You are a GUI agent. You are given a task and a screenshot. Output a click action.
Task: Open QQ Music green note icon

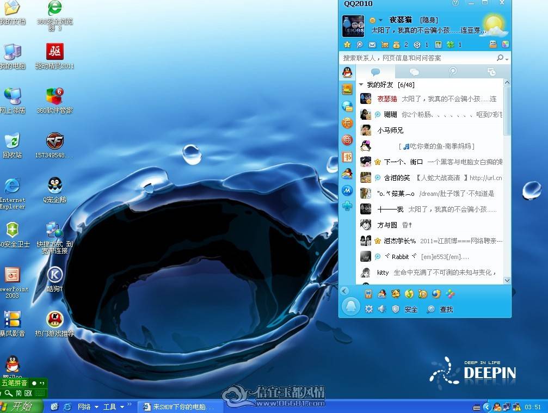click(409, 294)
